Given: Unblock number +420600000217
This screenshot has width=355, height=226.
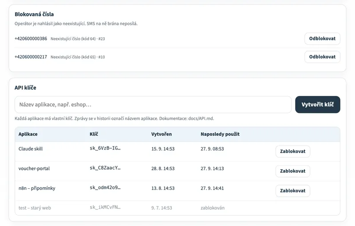Looking at the screenshot, I should tap(322, 57).
